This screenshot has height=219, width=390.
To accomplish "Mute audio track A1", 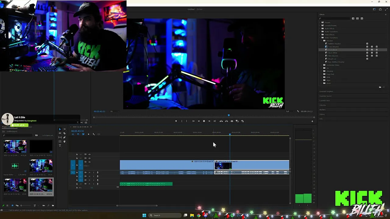I will 90,172.
